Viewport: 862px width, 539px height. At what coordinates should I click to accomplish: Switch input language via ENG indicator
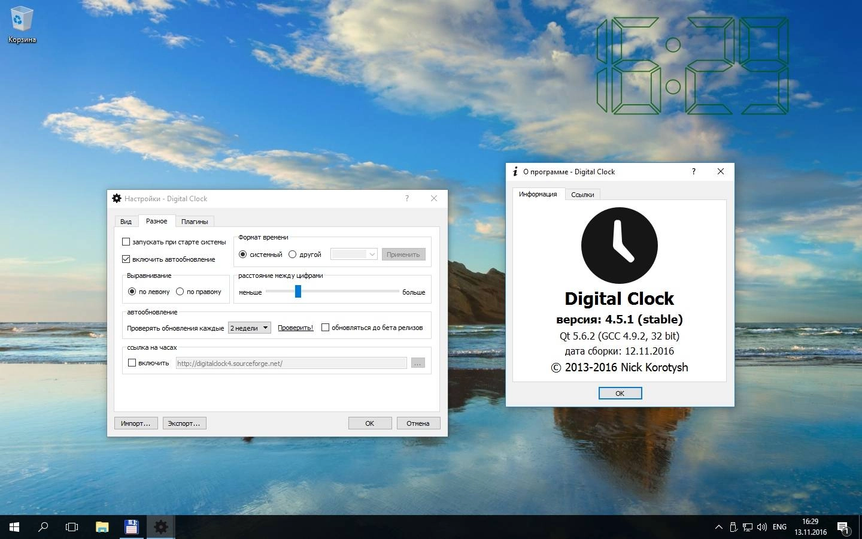(x=779, y=527)
